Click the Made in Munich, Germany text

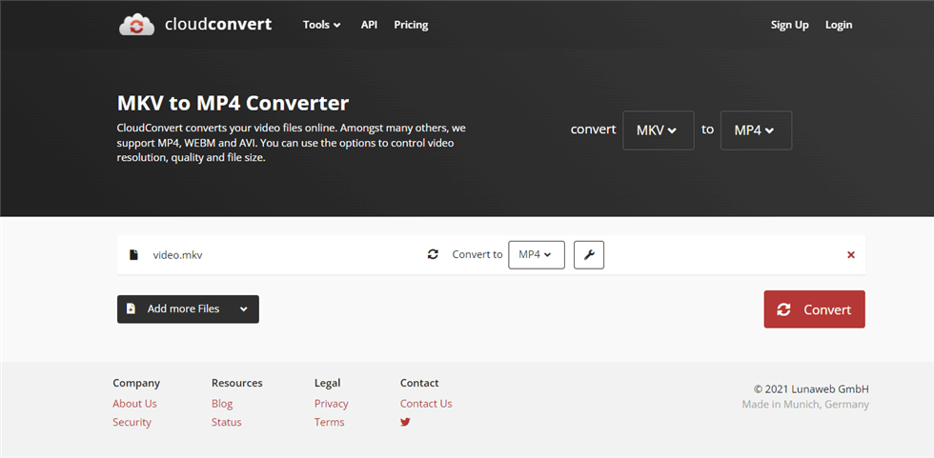pos(805,405)
